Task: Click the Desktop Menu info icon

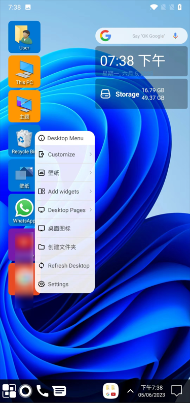Action: (41, 138)
